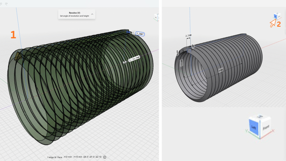The width and height of the screenshot is (286, 161).
Task: Click the top face of enlarged cube
Action: point(260,117)
